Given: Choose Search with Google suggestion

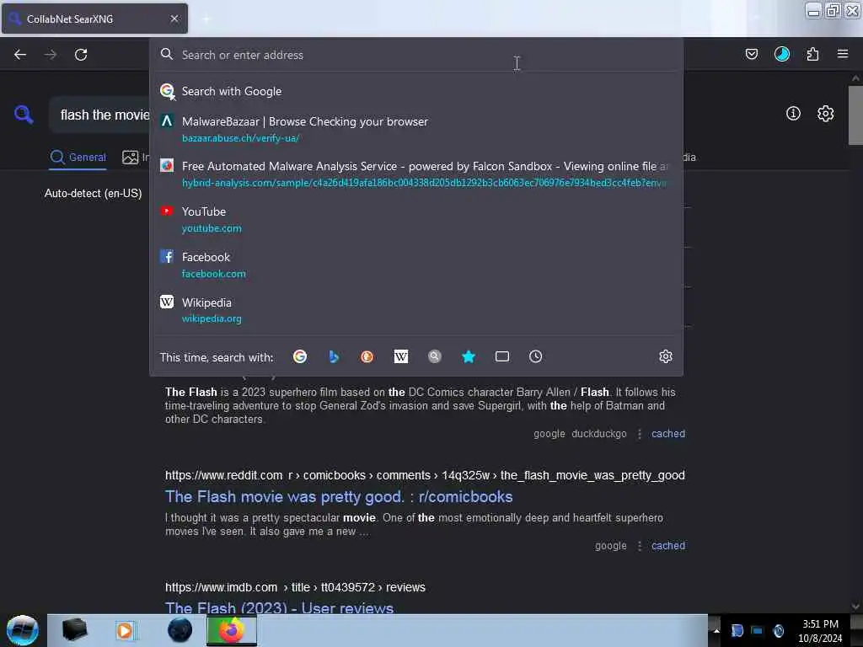Looking at the screenshot, I should 416,91.
